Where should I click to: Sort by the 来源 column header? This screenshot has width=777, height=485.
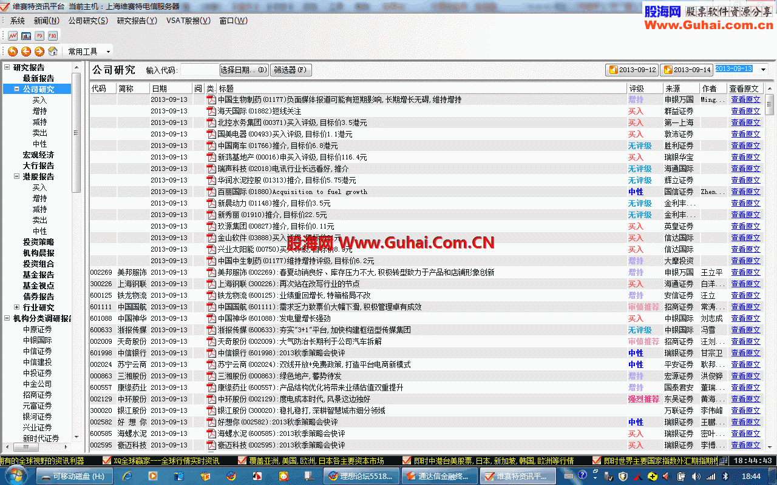coord(681,89)
